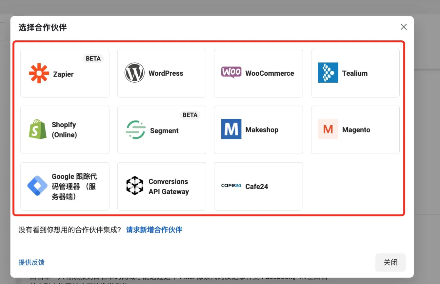This screenshot has height=284, width=440.
Task: Click the WordPress logo
Action: click(134, 73)
